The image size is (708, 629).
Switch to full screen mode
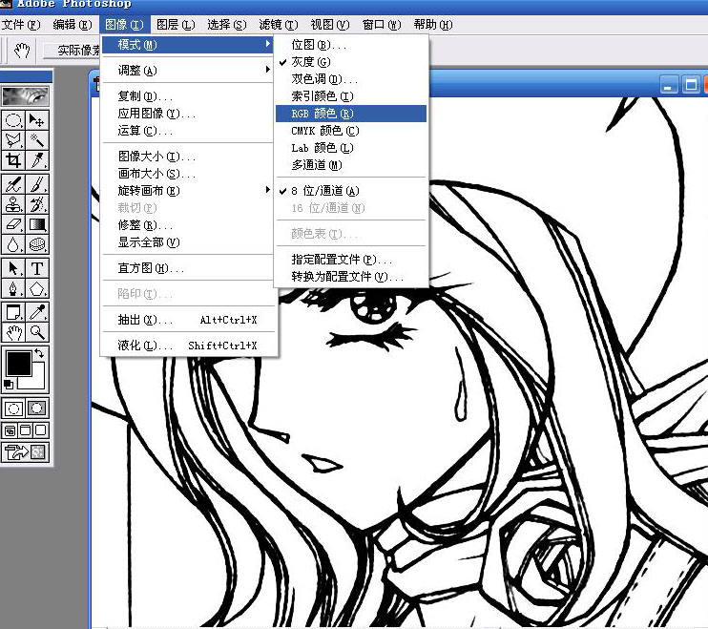pyautogui.click(x=41, y=430)
